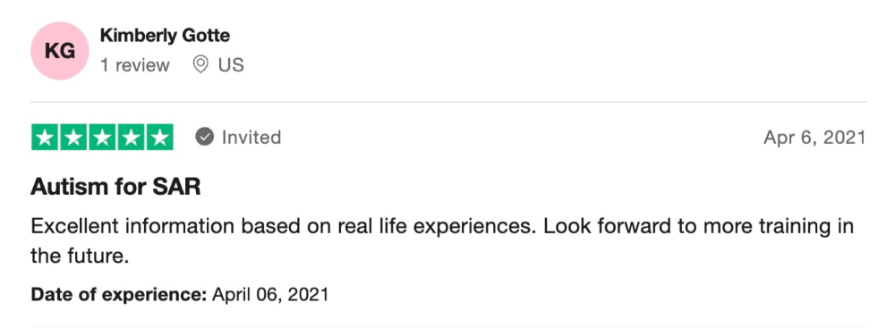Open Kimberly Gotte's reviewer profile
This screenshot has height=328, width=895.
(165, 36)
